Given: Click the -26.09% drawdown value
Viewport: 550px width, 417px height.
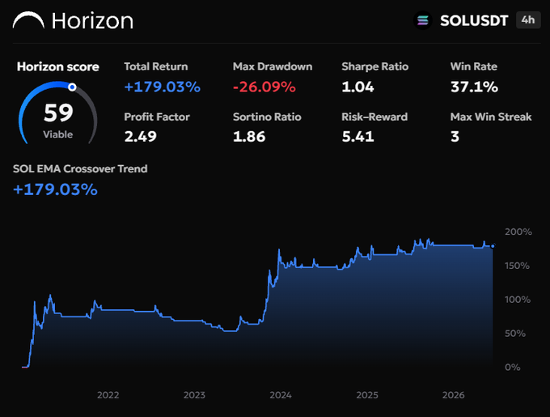Looking at the screenshot, I should pos(264,87).
